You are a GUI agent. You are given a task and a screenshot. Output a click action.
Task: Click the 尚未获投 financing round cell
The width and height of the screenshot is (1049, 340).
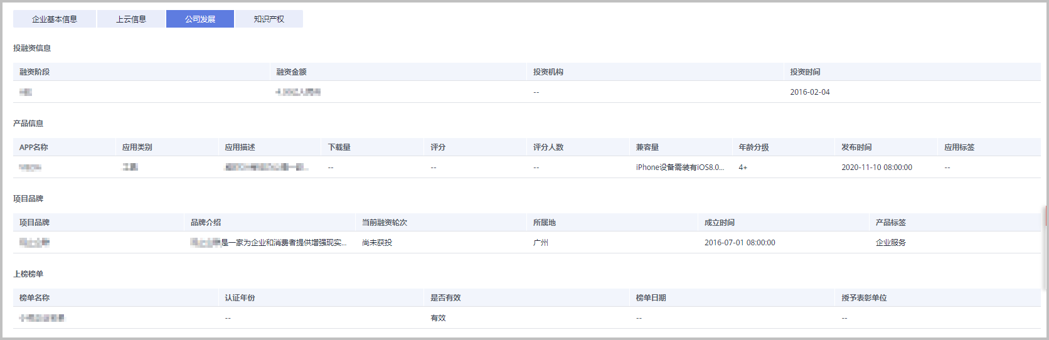(377, 243)
